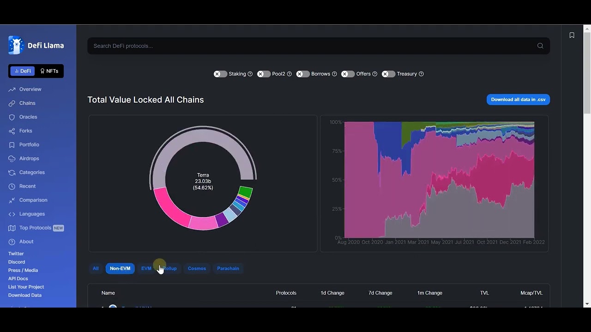The width and height of the screenshot is (591, 332).
Task: Select the Rollup filter tab
Action: click(x=169, y=268)
